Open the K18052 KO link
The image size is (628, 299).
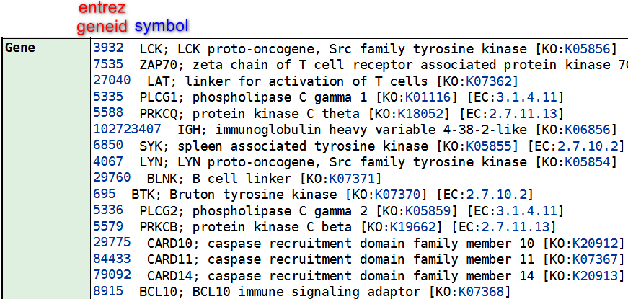pos(420,114)
